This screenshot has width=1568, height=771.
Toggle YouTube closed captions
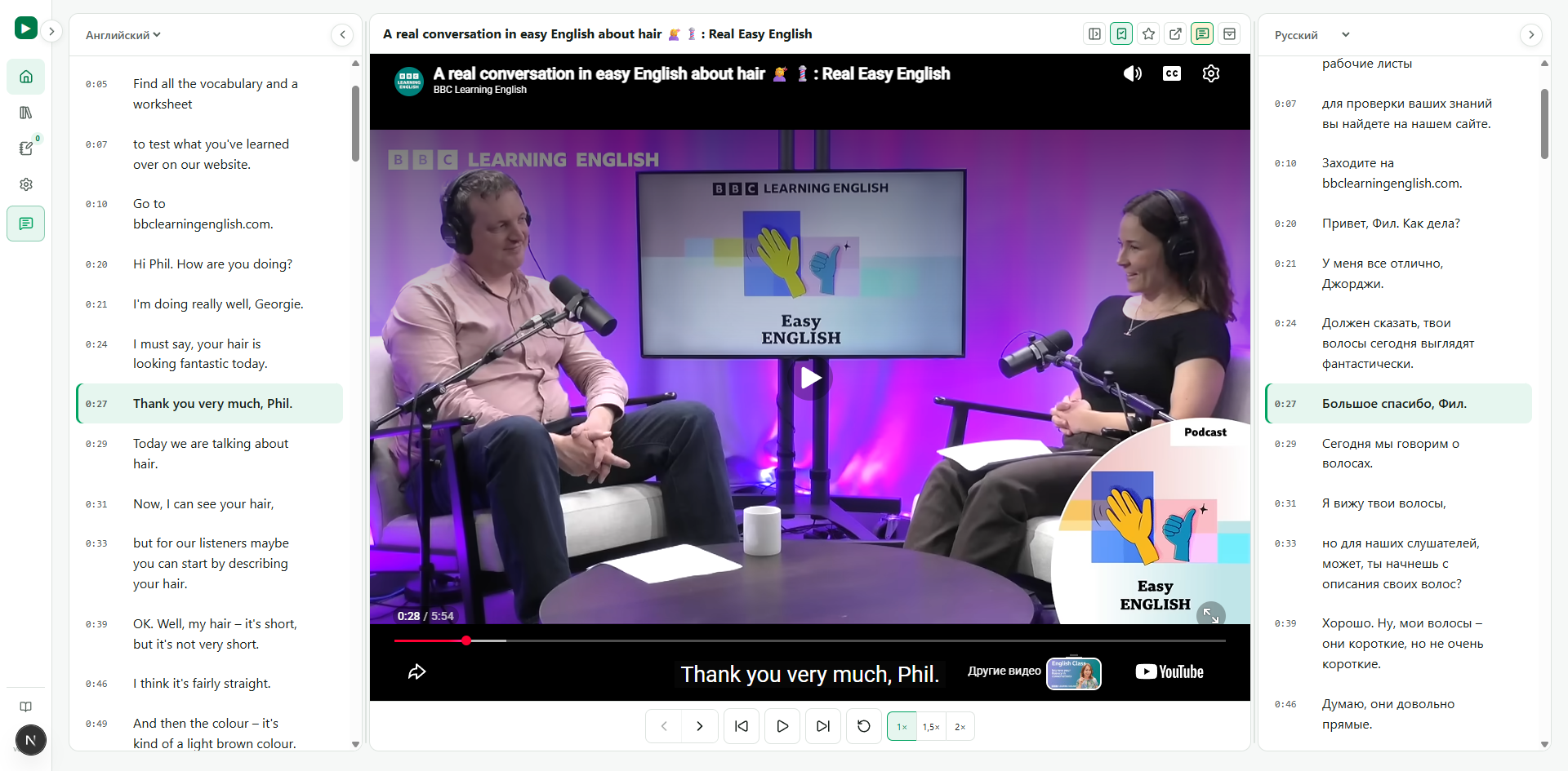[x=1172, y=73]
